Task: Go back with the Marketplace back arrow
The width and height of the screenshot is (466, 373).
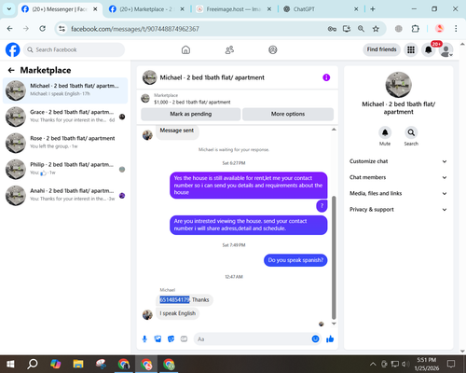Action: [x=11, y=70]
